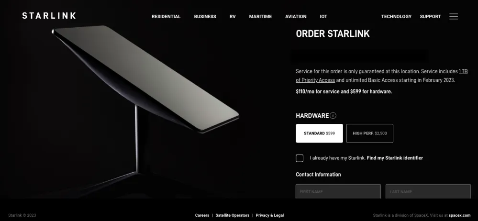
Task: Open the Residential menu item
Action: tap(166, 16)
